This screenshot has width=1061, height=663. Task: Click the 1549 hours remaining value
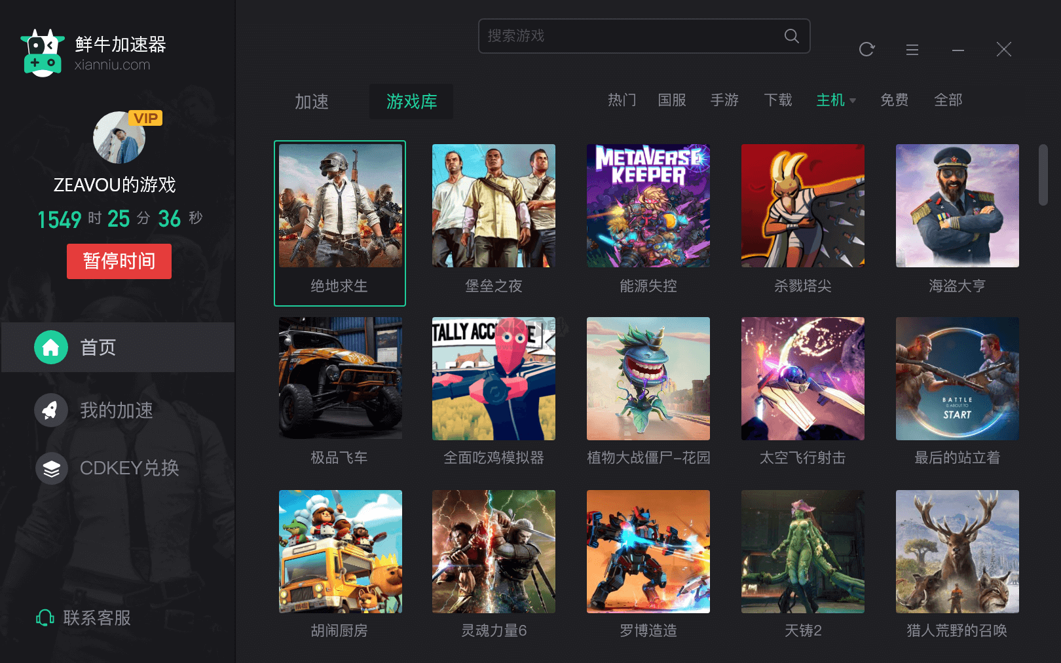coord(60,219)
